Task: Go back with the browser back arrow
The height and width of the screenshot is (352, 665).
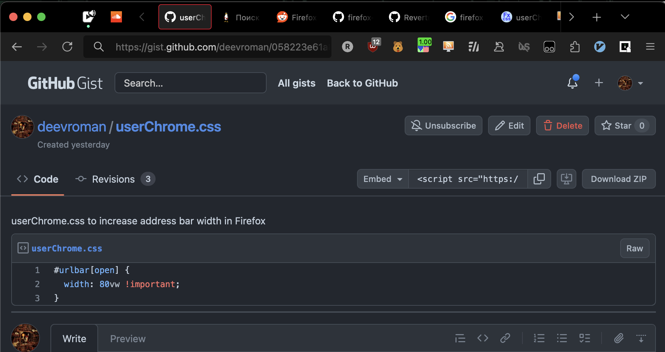Action: click(17, 47)
